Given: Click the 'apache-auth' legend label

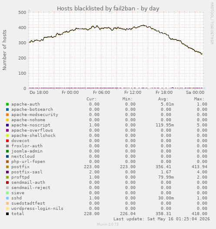Looking at the screenshot, I should tap(26, 104).
